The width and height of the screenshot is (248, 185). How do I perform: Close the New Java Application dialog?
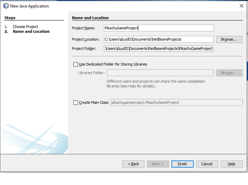pos(241,6)
